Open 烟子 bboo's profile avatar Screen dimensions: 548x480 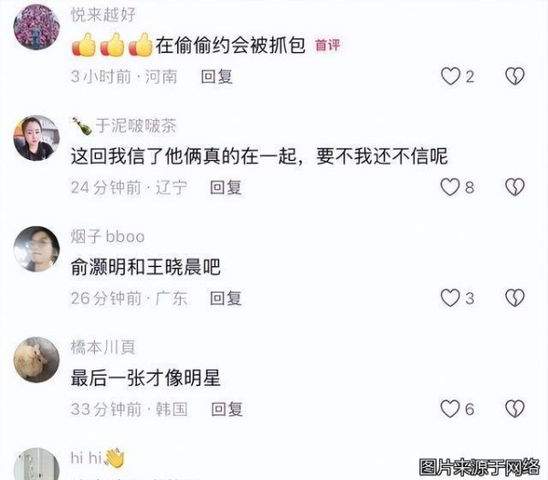click(37, 249)
